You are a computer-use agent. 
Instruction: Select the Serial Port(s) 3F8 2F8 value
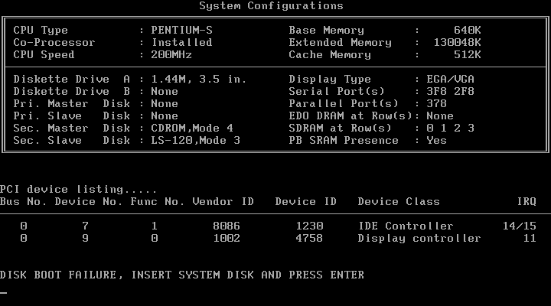450,92
